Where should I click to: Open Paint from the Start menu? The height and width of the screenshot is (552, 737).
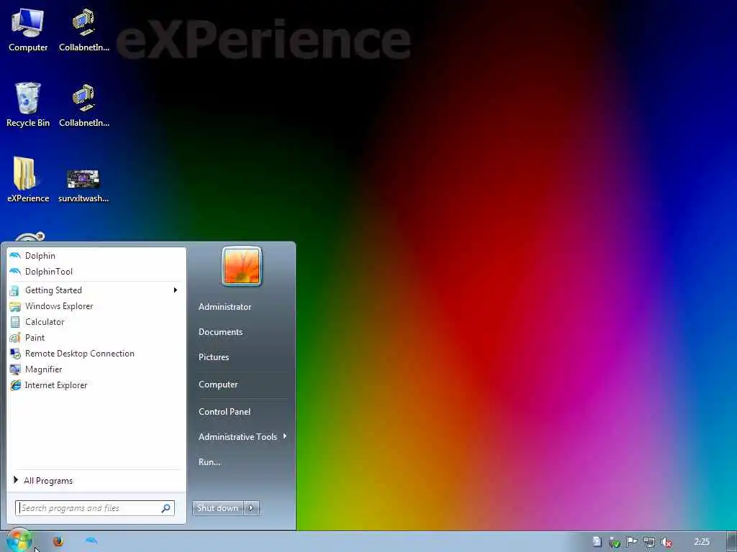[96, 338]
